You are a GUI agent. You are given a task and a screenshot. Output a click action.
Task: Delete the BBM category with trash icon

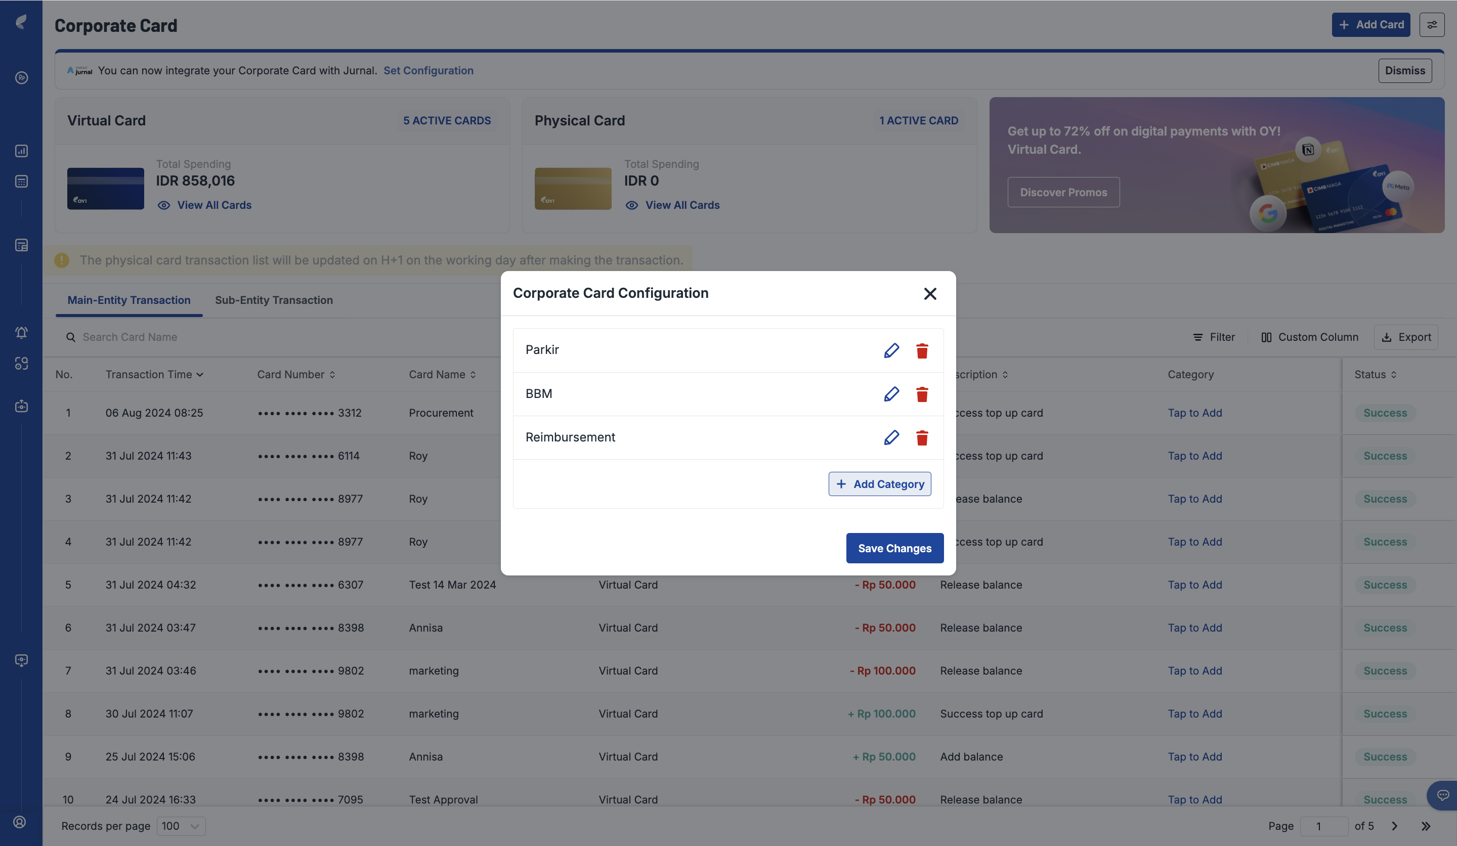(x=922, y=394)
